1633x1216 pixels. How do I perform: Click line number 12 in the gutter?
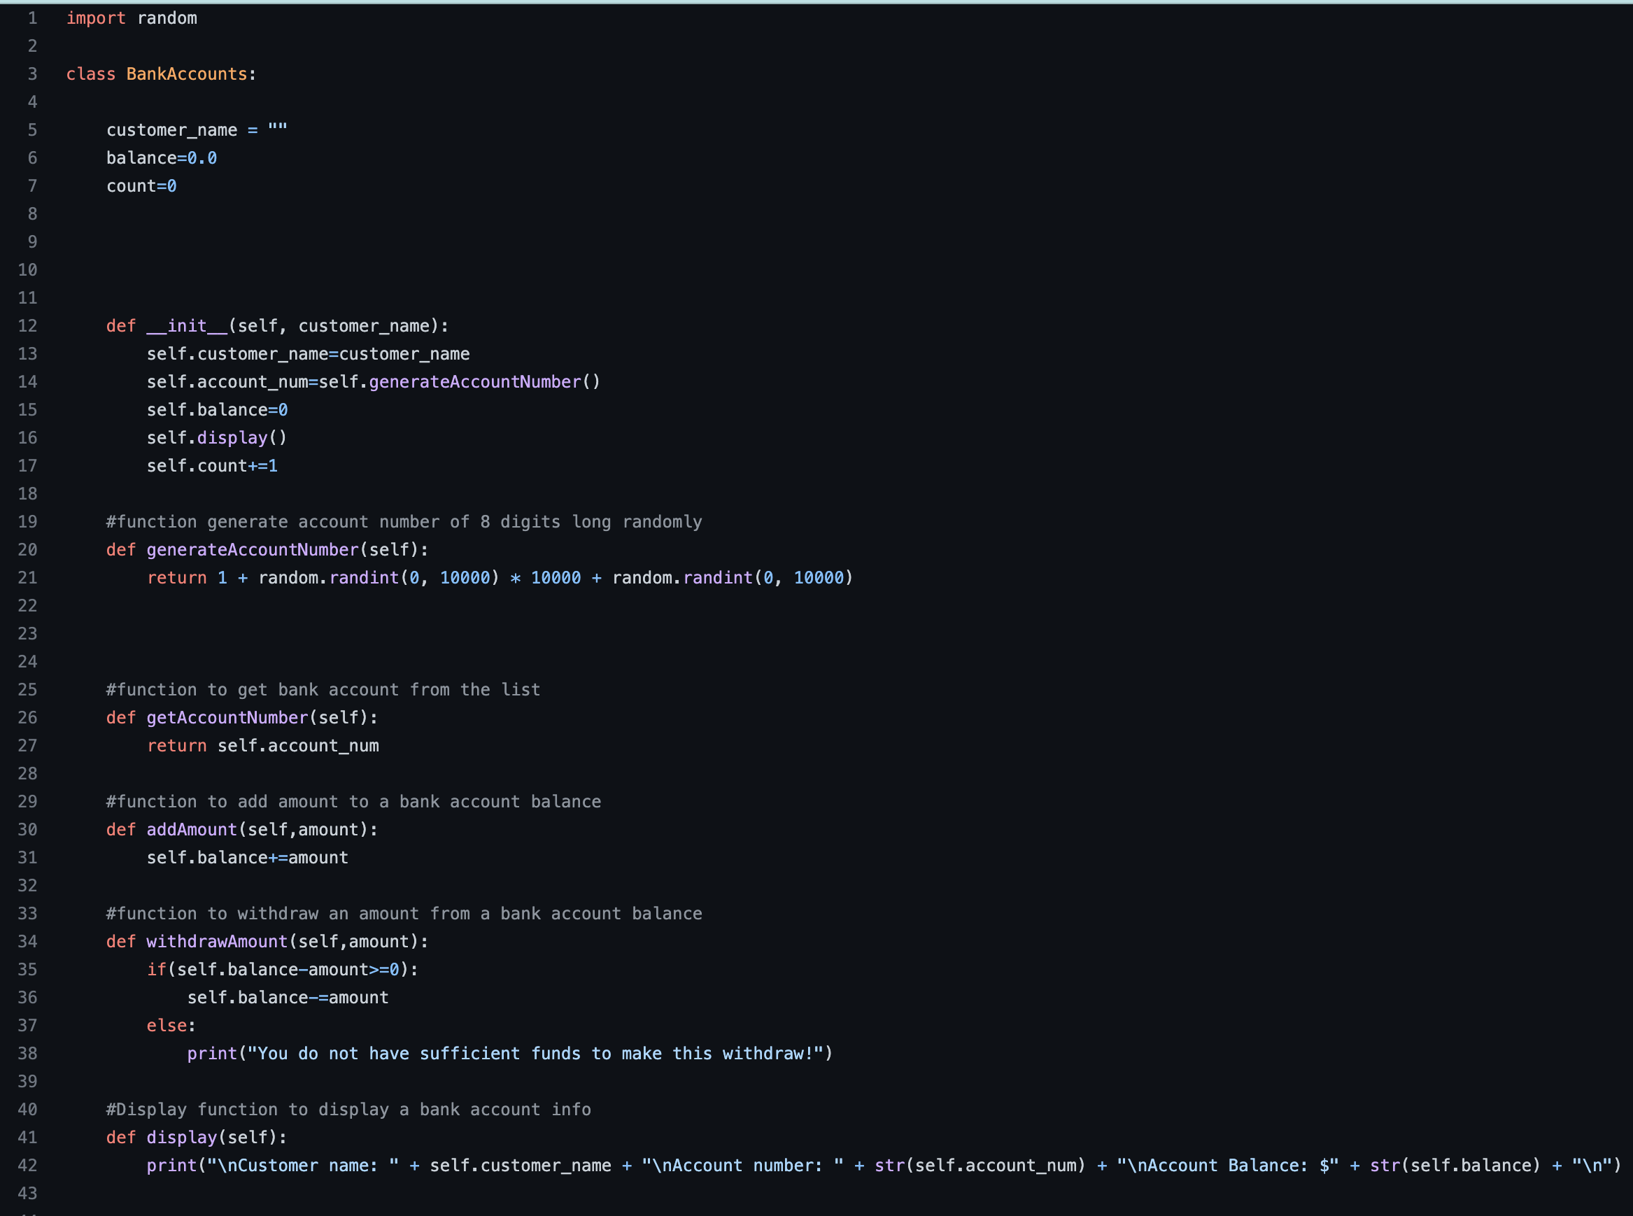(28, 325)
